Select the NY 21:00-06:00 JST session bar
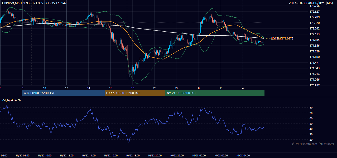This screenshot has width=337, height=158. tap(215, 93)
